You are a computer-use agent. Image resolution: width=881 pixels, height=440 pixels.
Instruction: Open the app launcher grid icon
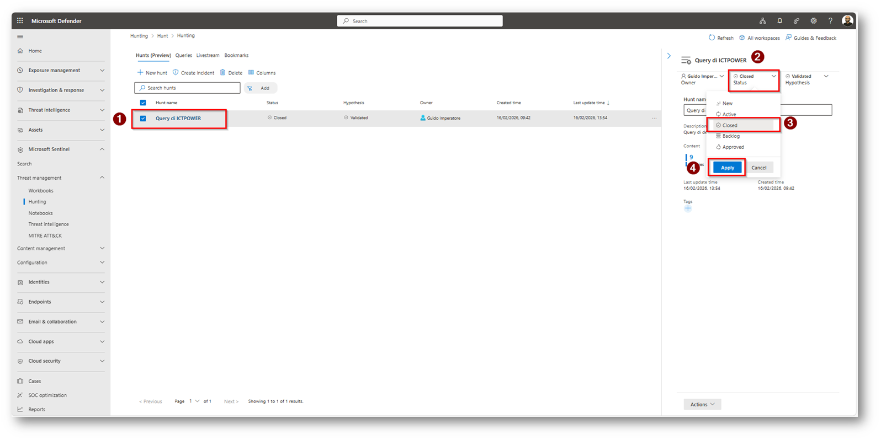[x=20, y=21]
